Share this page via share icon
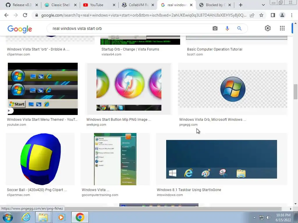Image resolution: width=298 pixels, height=223 pixels. (252, 15)
